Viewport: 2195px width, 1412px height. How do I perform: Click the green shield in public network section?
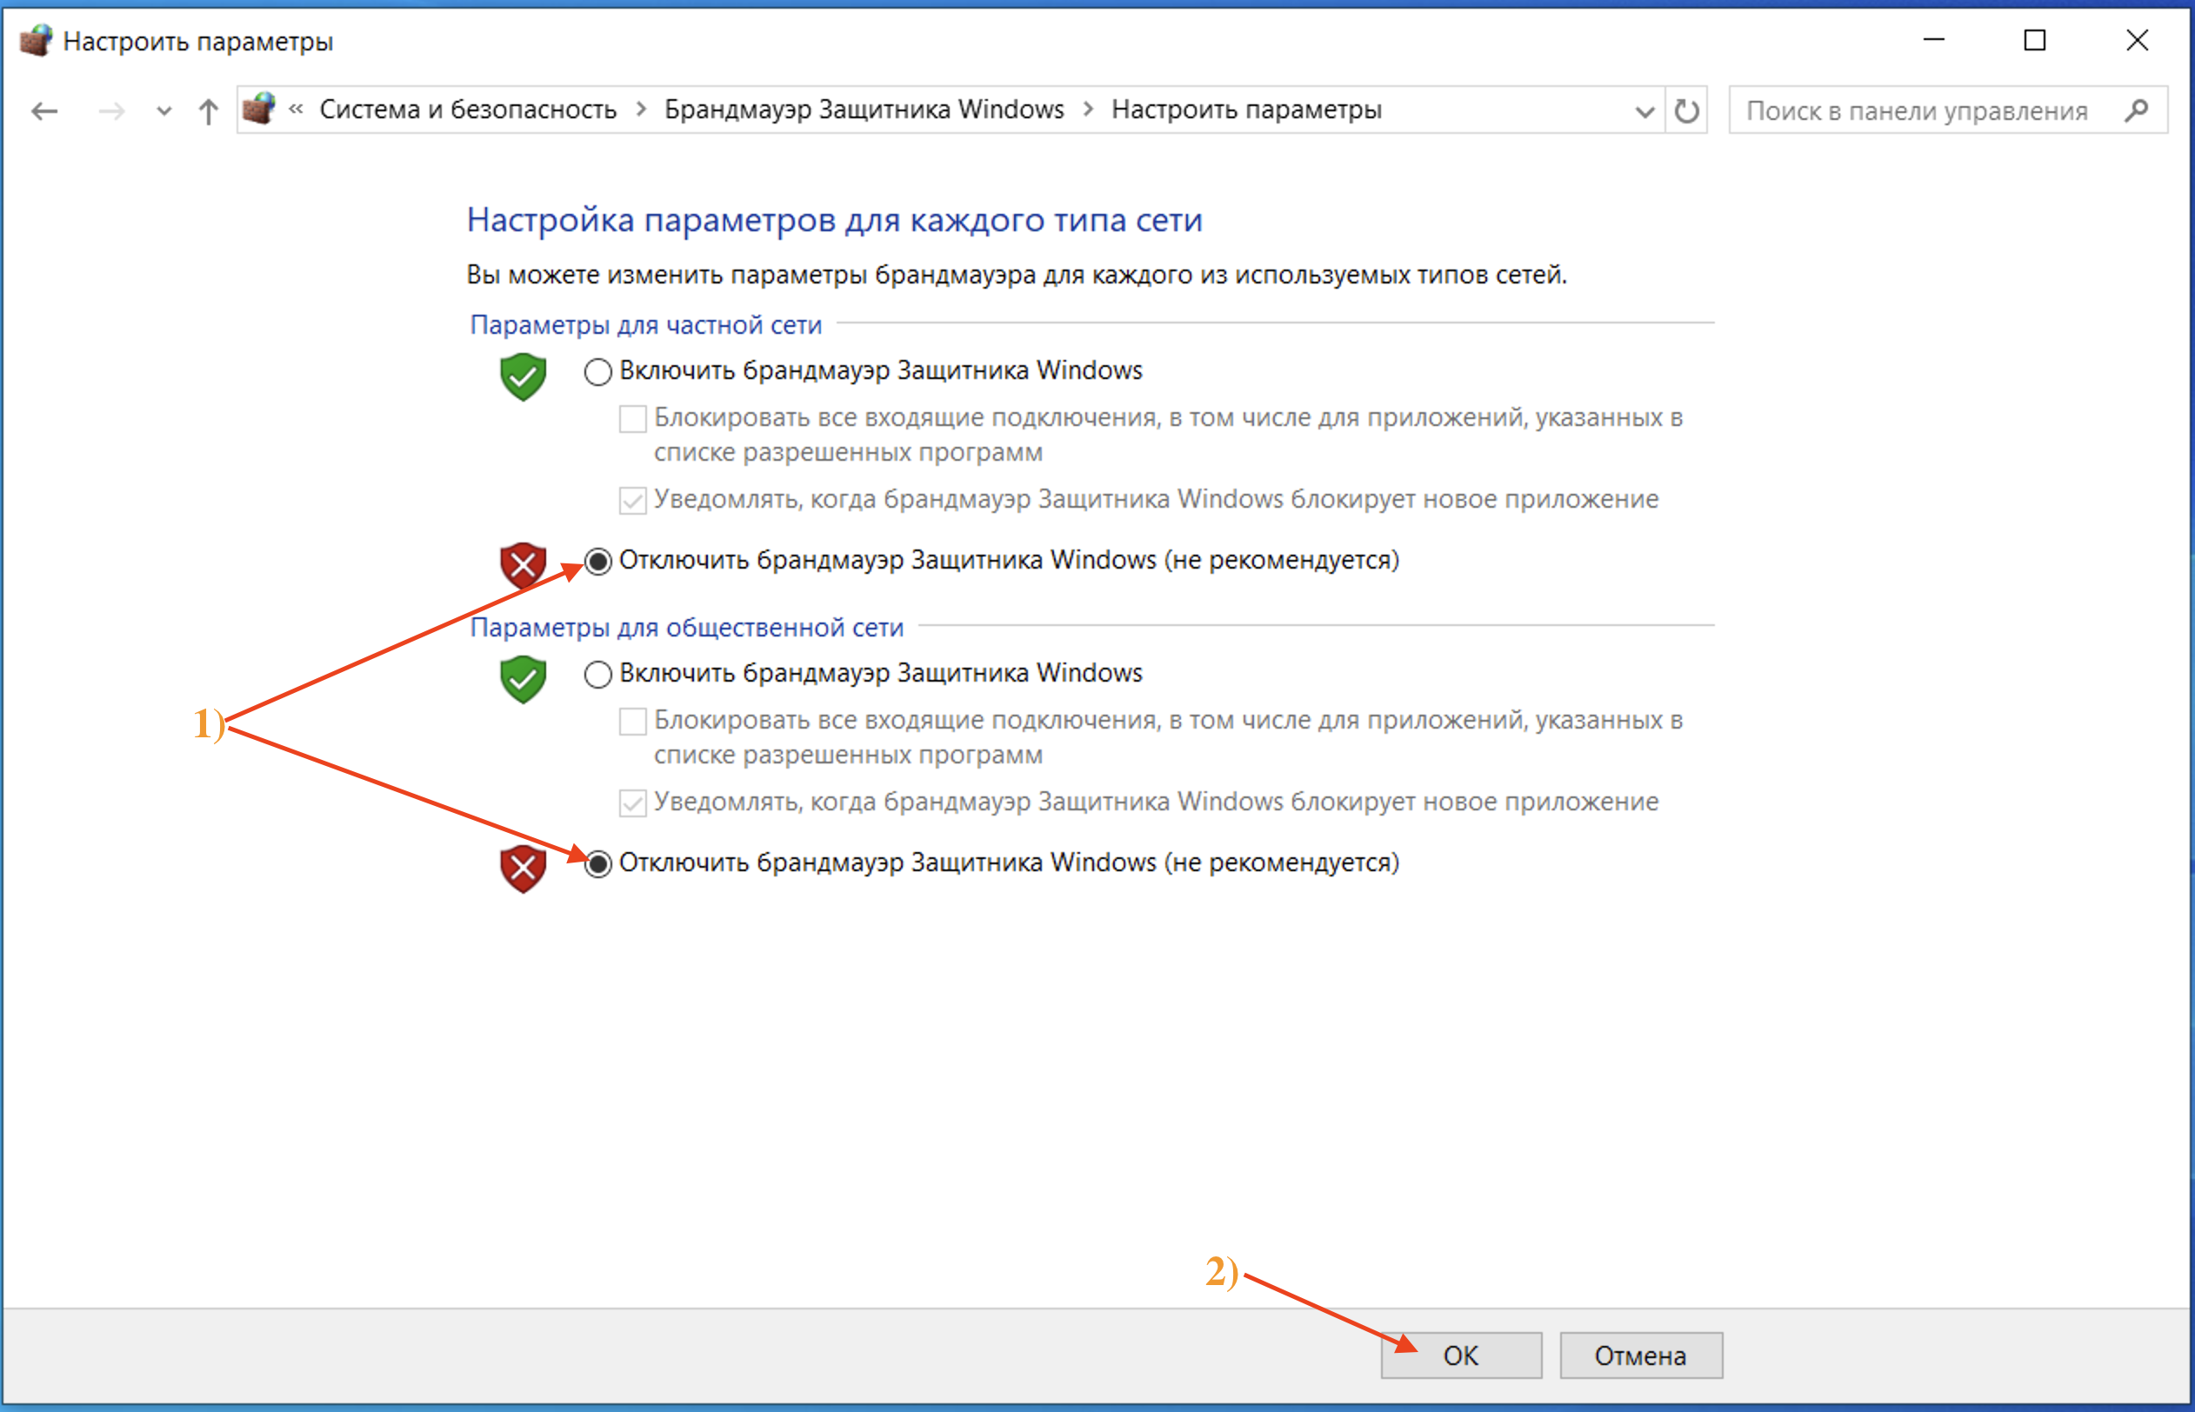[x=523, y=678]
